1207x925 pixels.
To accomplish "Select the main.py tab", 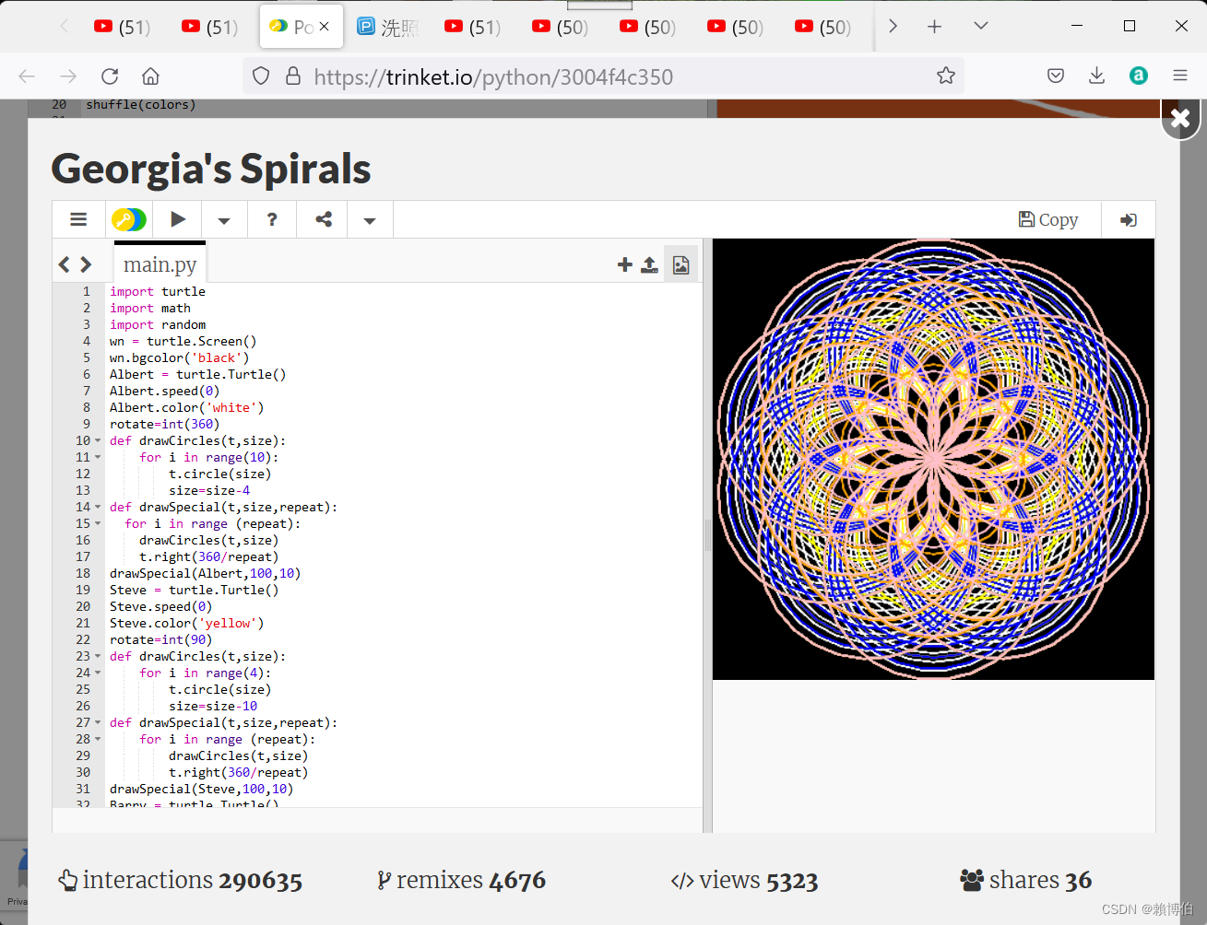I will pos(160,264).
